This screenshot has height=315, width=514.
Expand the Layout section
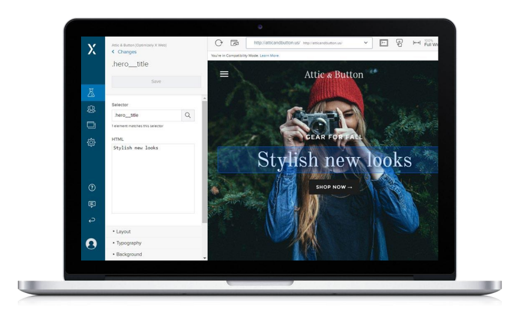pyautogui.click(x=123, y=232)
